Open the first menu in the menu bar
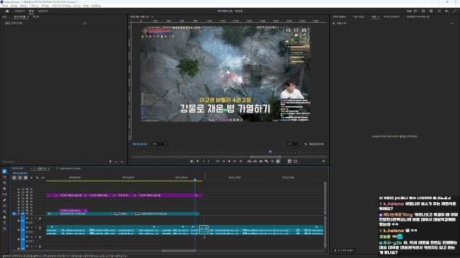This screenshot has width=460, height=258. [4, 6]
